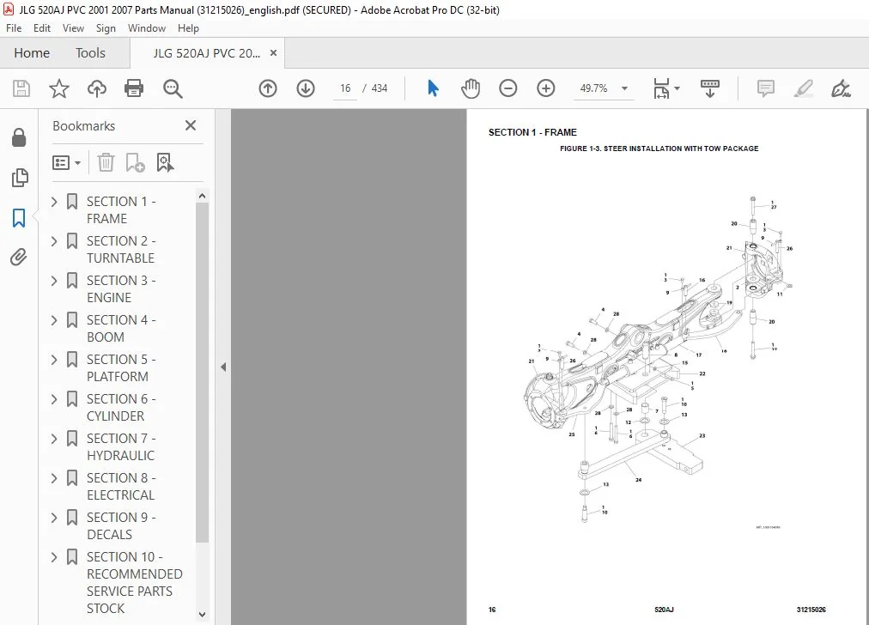Open the Find text magnifier tool

[x=173, y=88]
